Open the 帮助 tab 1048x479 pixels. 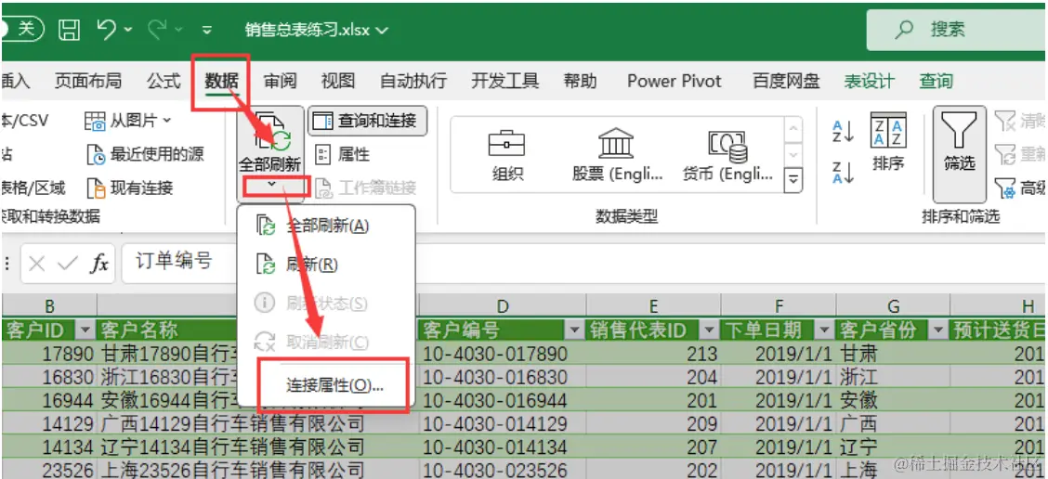click(580, 82)
